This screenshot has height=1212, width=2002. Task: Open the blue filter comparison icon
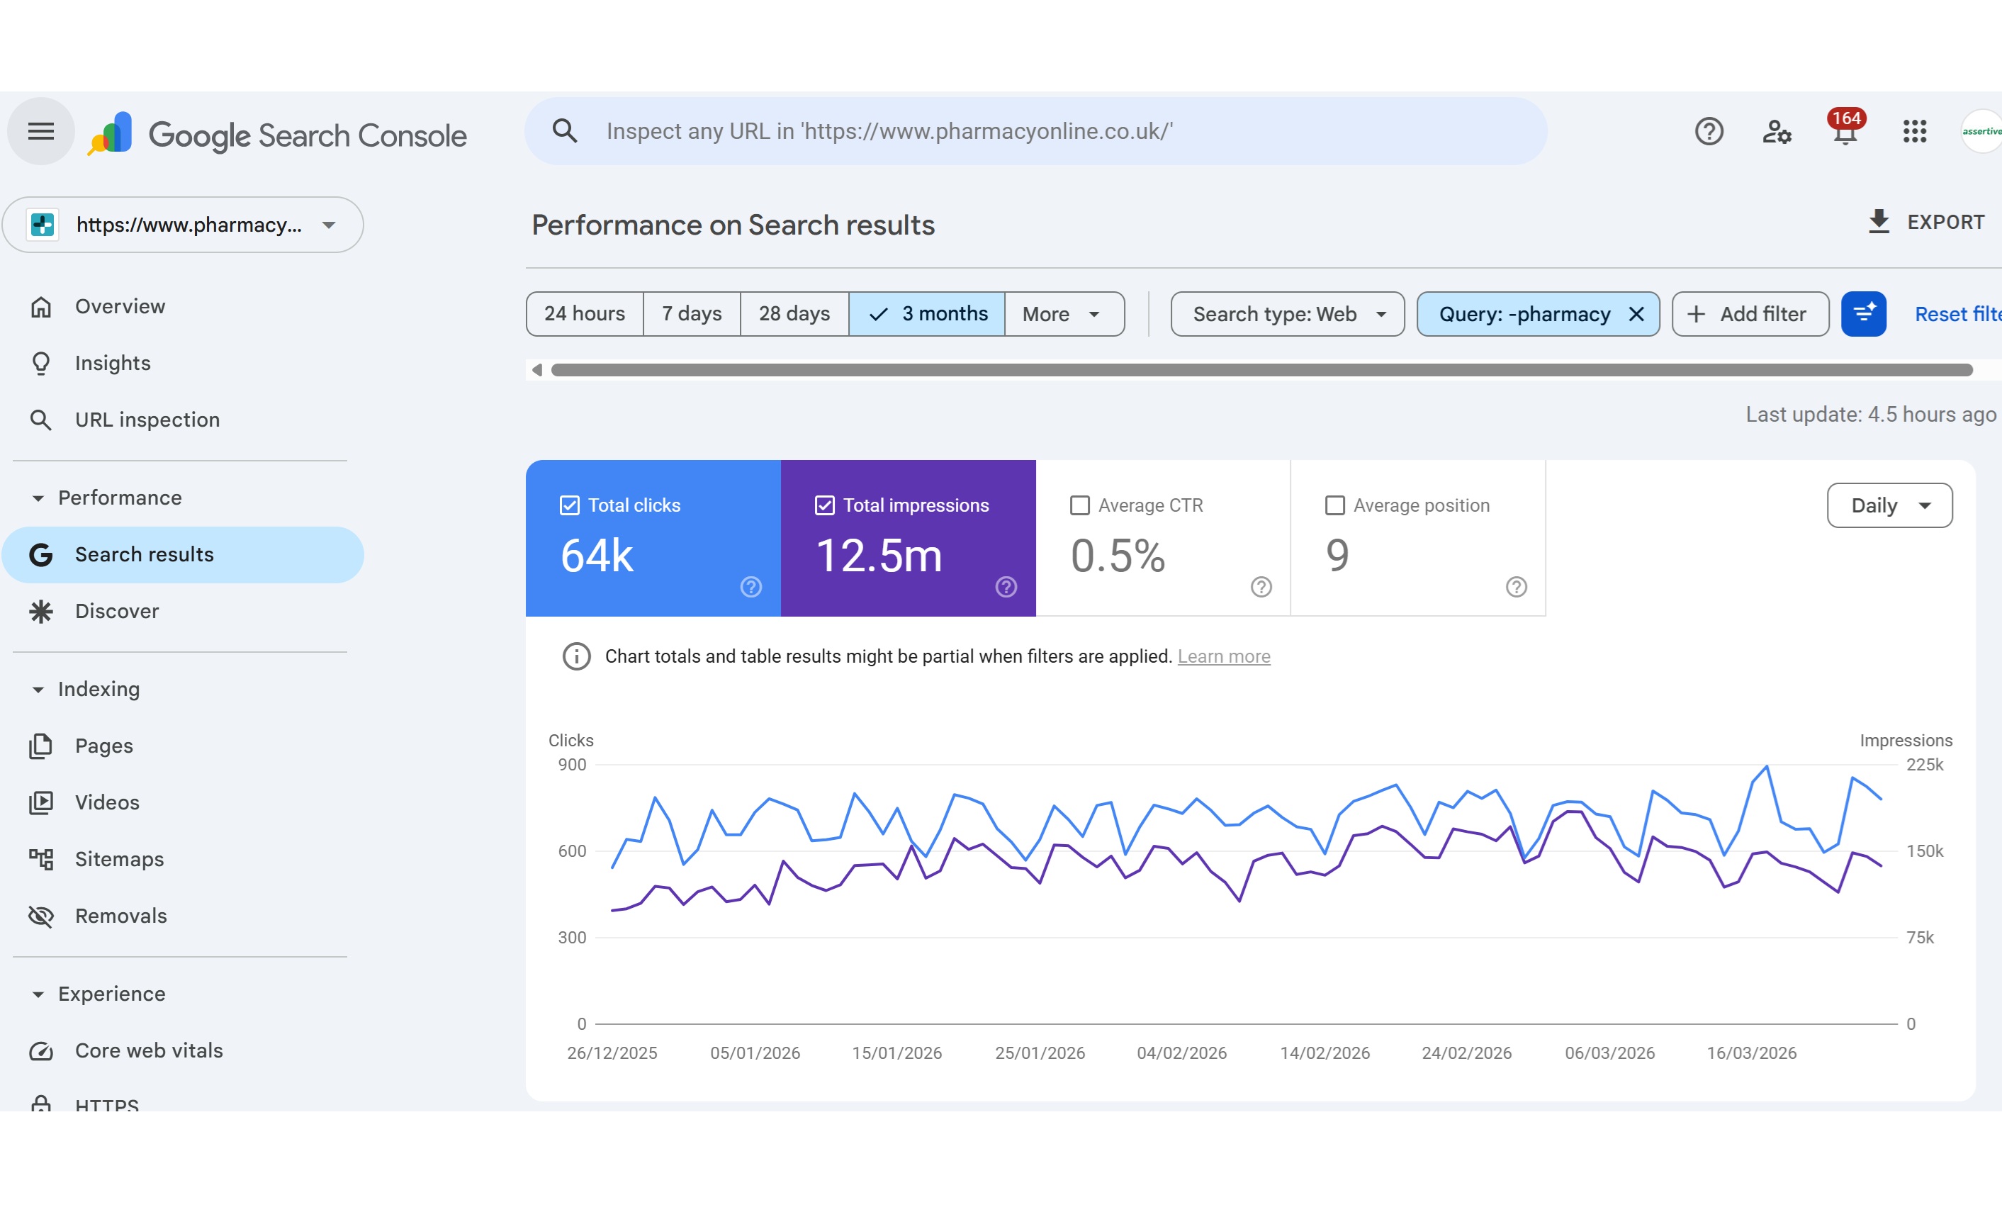[x=1863, y=314]
